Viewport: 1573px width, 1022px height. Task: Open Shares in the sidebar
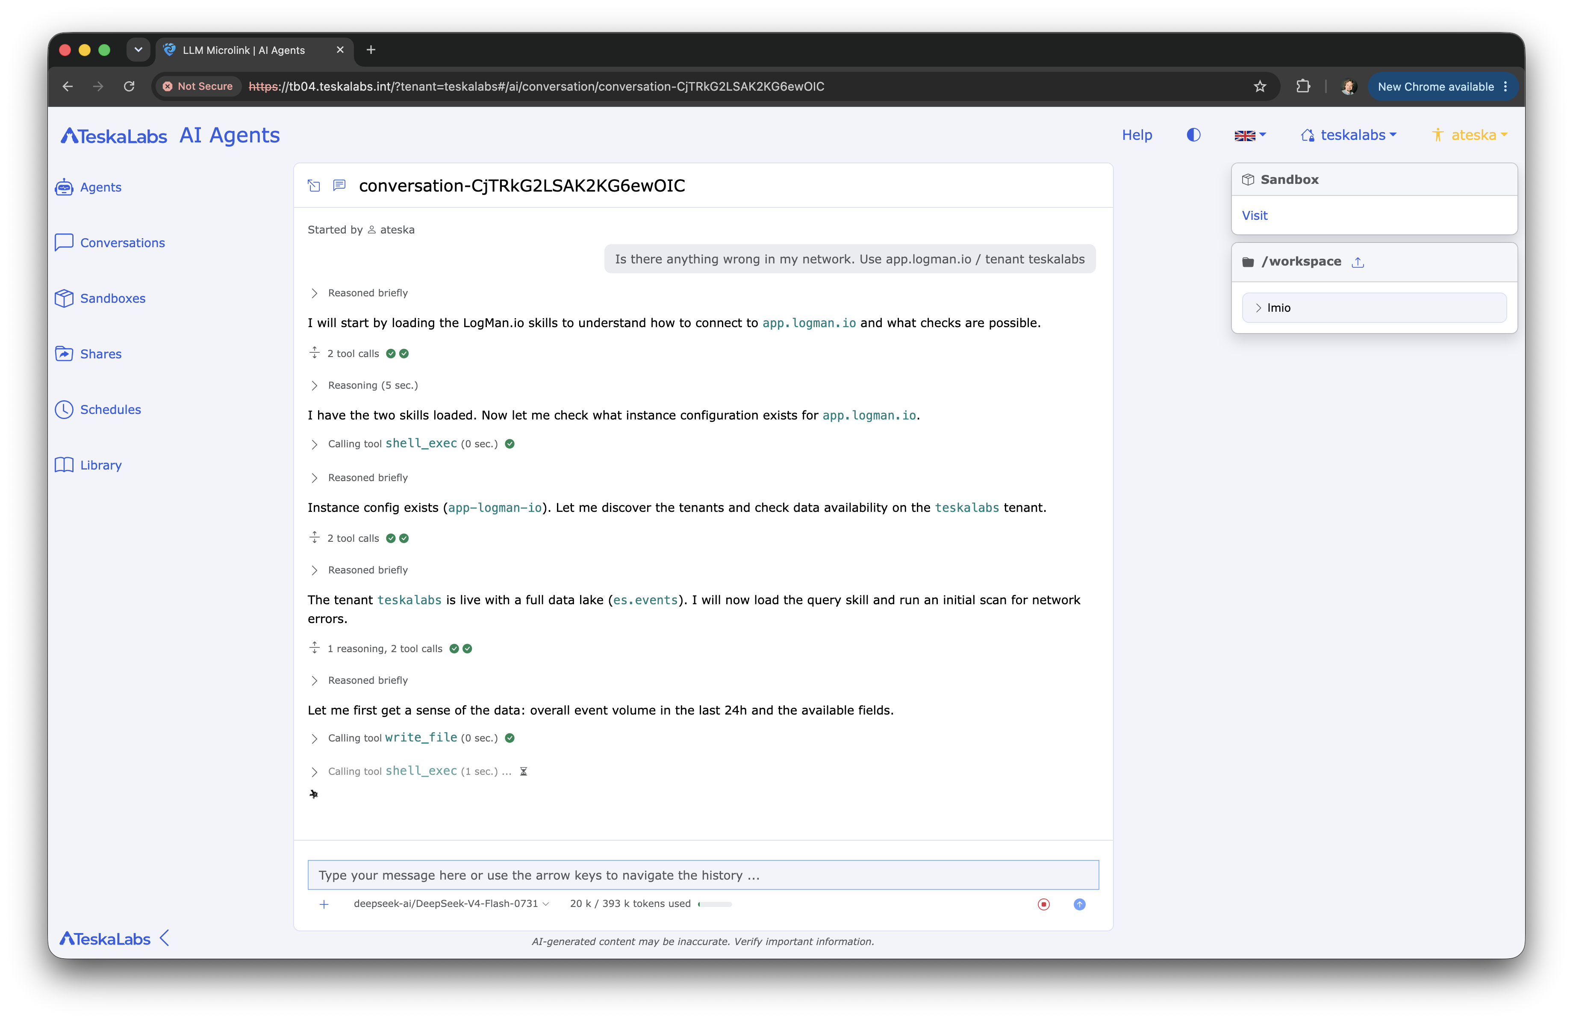coord(88,354)
